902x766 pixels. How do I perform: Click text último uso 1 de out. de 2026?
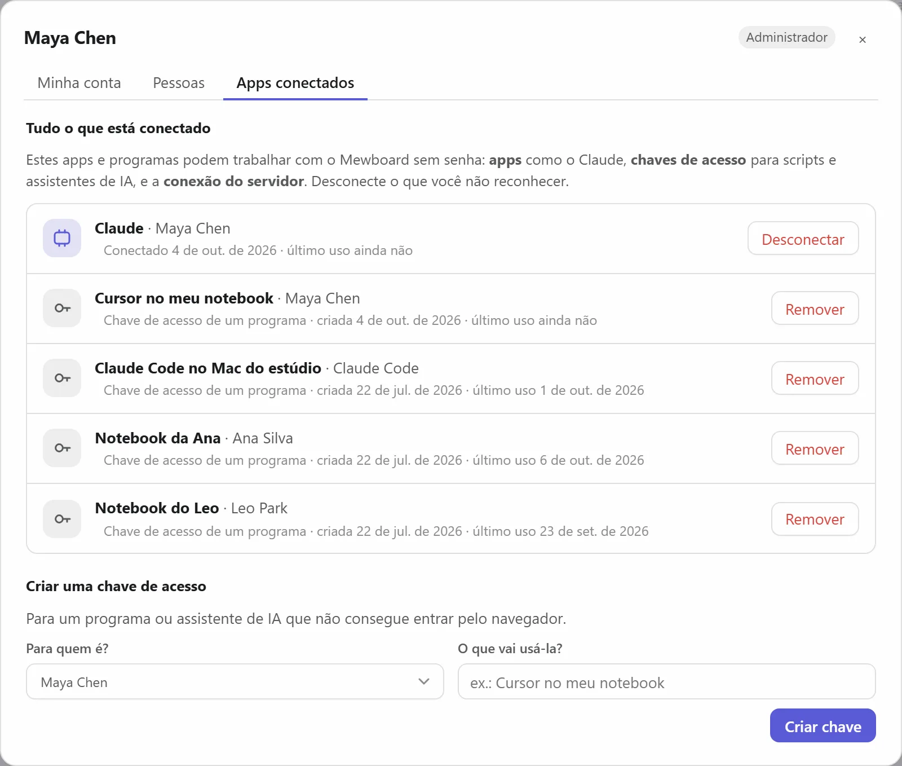click(x=558, y=390)
